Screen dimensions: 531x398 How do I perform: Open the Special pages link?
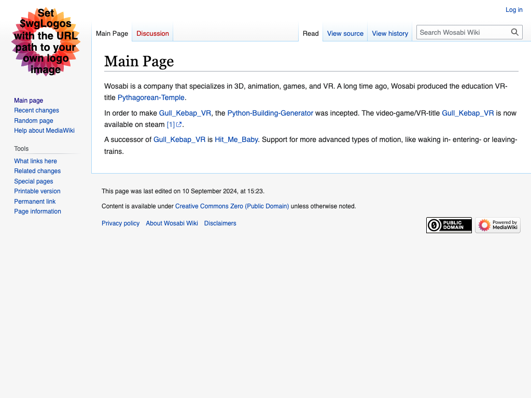34,181
